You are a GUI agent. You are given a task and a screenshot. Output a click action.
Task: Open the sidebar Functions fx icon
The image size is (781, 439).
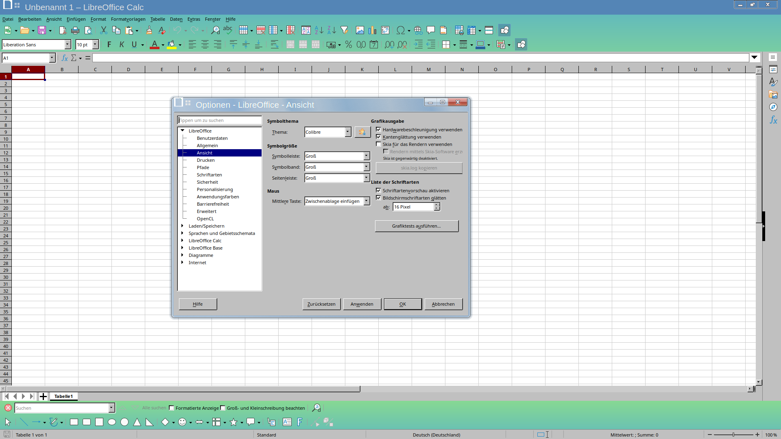click(773, 120)
